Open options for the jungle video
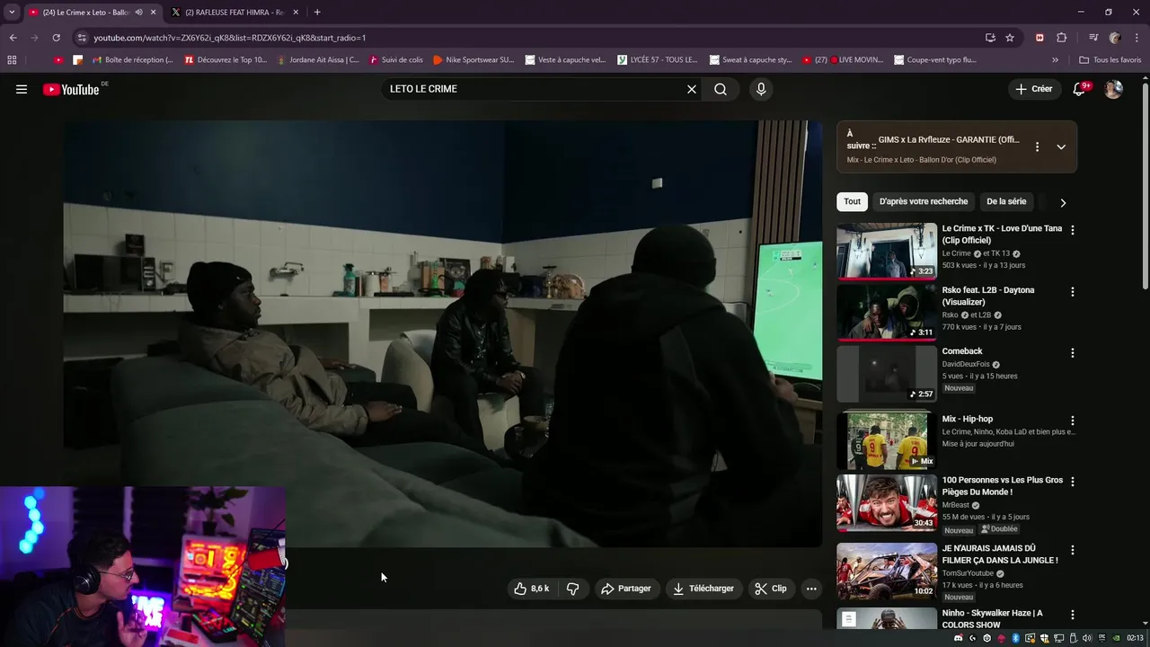The height and width of the screenshot is (647, 1150). 1072,550
